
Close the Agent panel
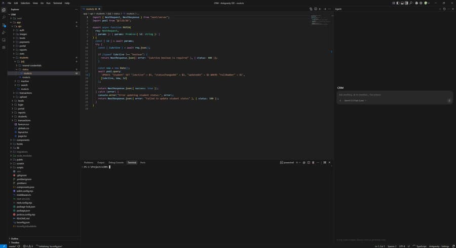point(453,9)
